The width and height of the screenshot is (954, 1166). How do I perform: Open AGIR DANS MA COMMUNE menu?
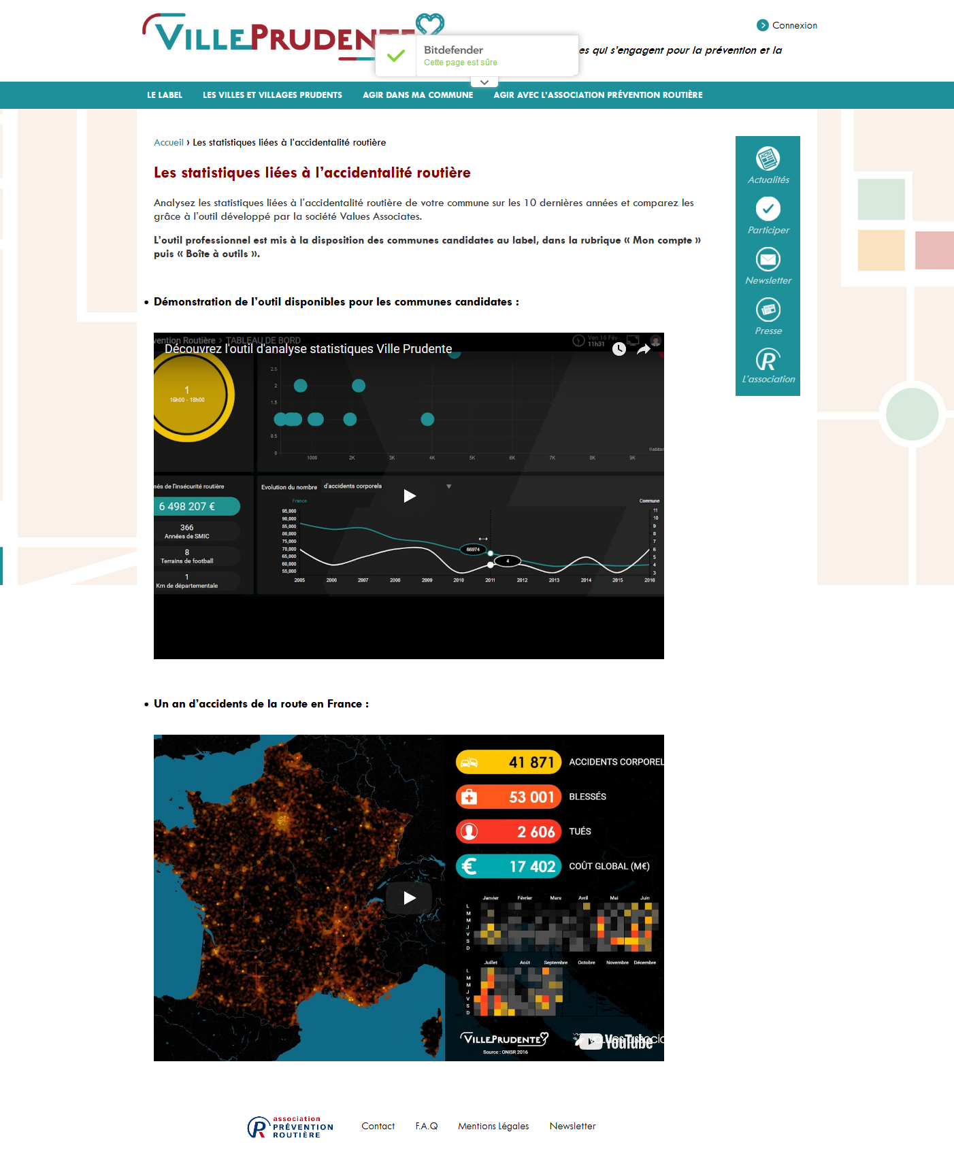tap(418, 95)
